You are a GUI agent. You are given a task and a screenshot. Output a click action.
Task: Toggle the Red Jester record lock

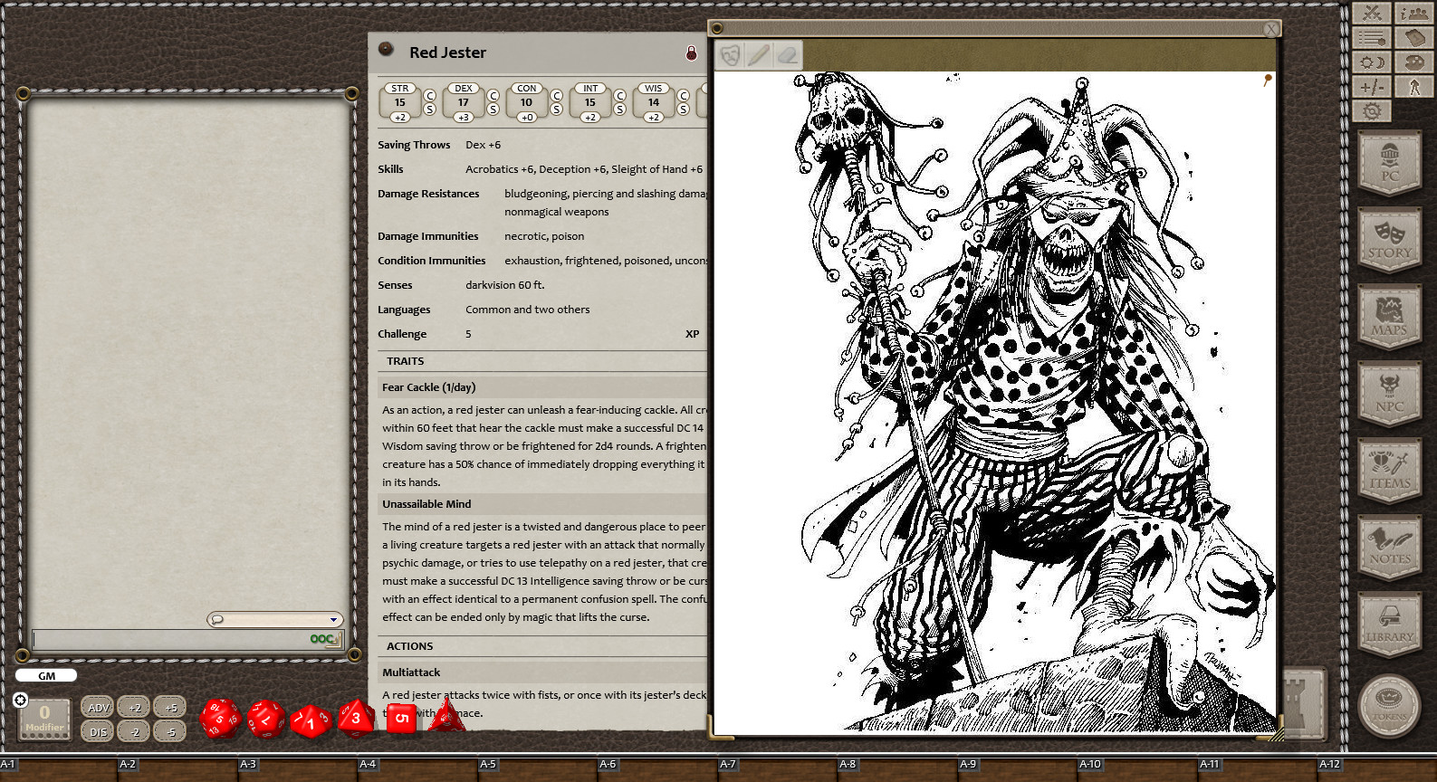coord(691,53)
